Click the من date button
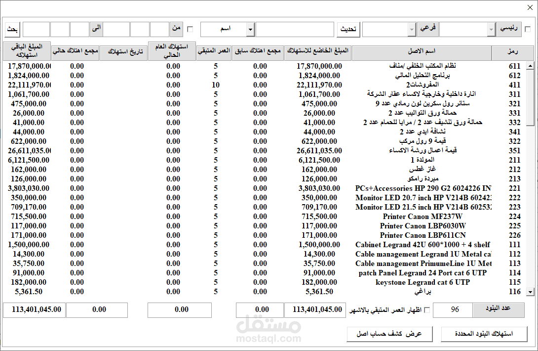This screenshot has width=538, height=351. coord(176,29)
